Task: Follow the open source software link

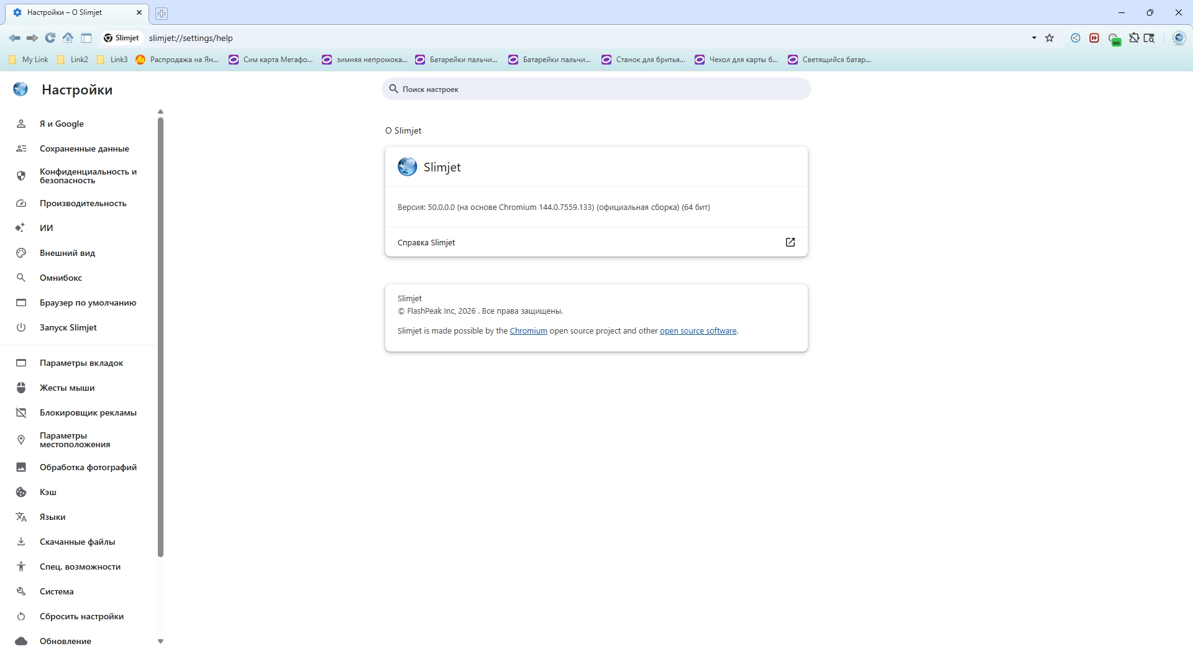Action: [698, 331]
